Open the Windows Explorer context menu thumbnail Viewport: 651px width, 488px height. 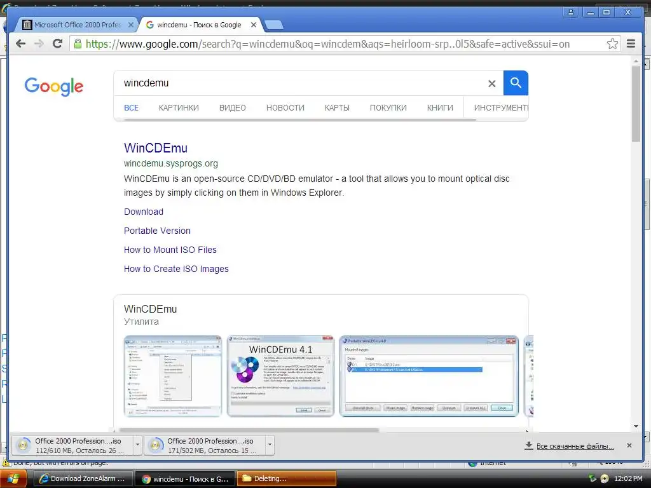pos(173,376)
